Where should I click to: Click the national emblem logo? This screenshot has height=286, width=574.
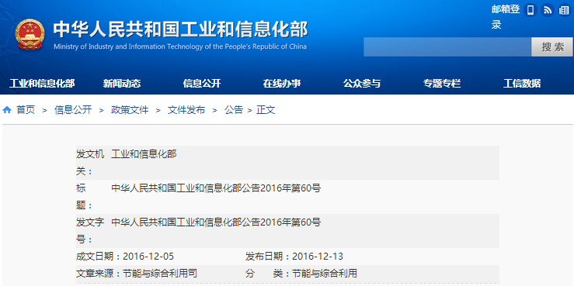pos(30,35)
